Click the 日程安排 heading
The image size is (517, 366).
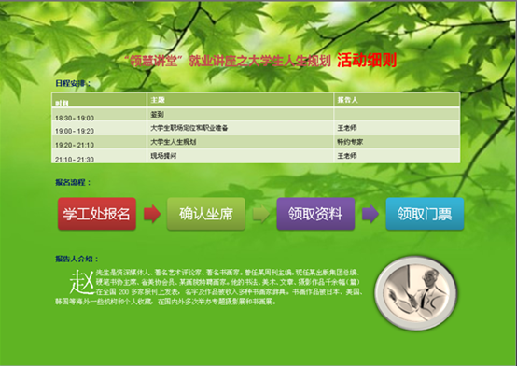[73, 83]
